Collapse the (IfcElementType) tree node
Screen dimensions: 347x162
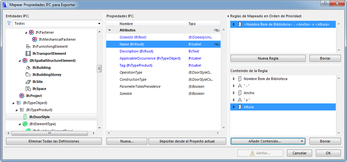(x=20, y=124)
